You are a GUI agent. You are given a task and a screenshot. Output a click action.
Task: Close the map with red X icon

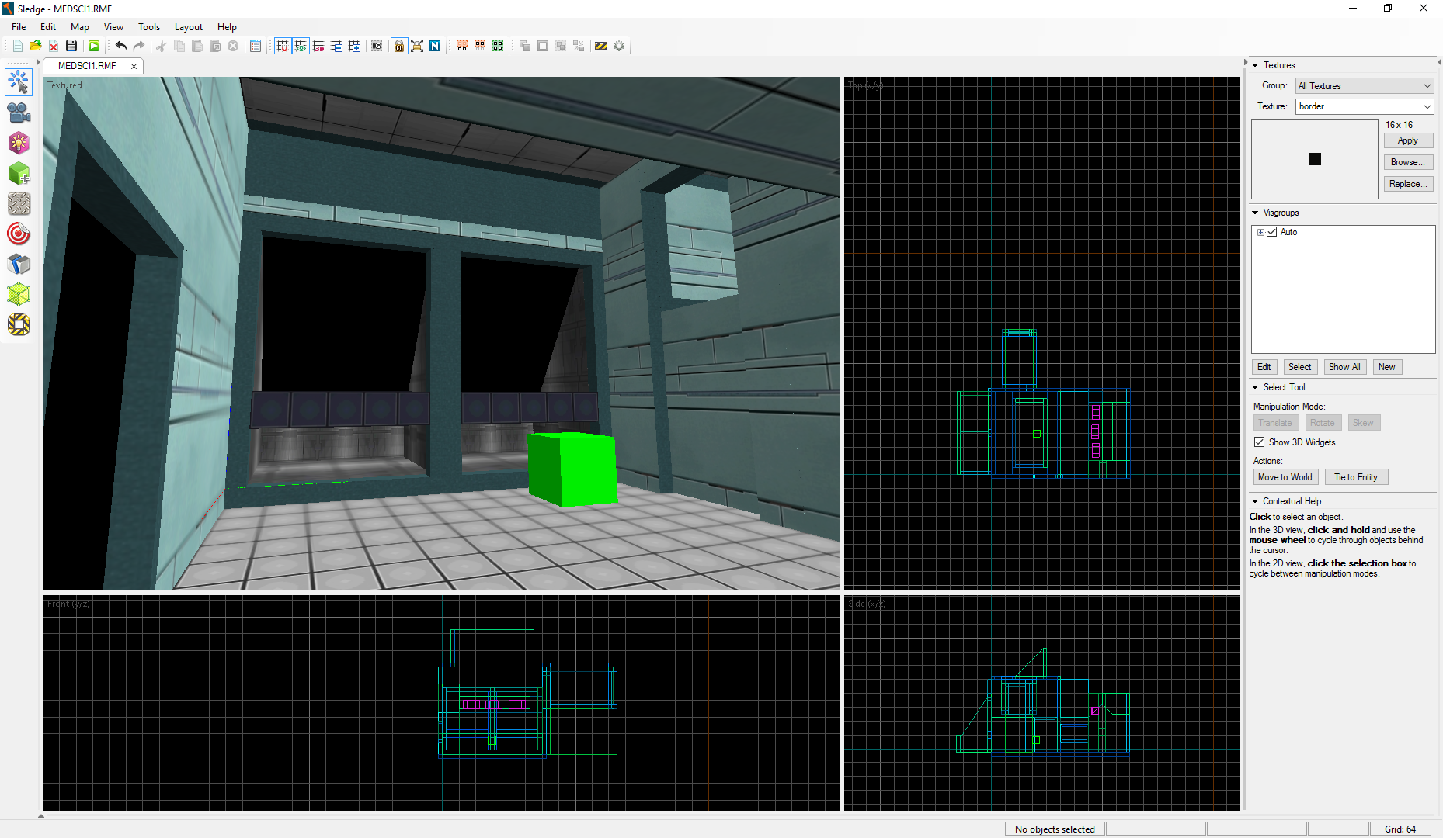(x=54, y=47)
